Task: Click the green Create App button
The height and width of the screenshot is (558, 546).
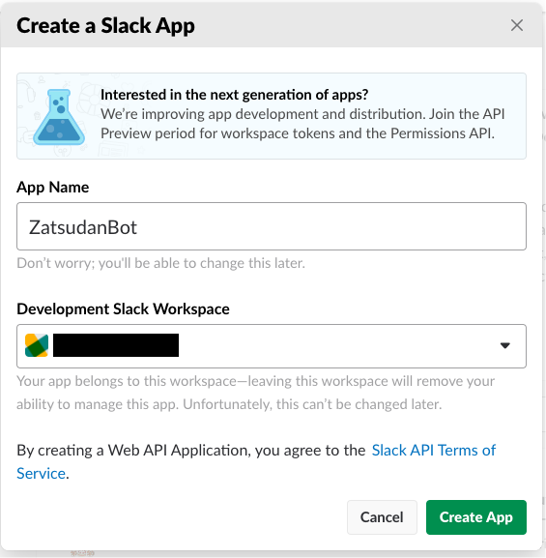Action: tap(476, 517)
